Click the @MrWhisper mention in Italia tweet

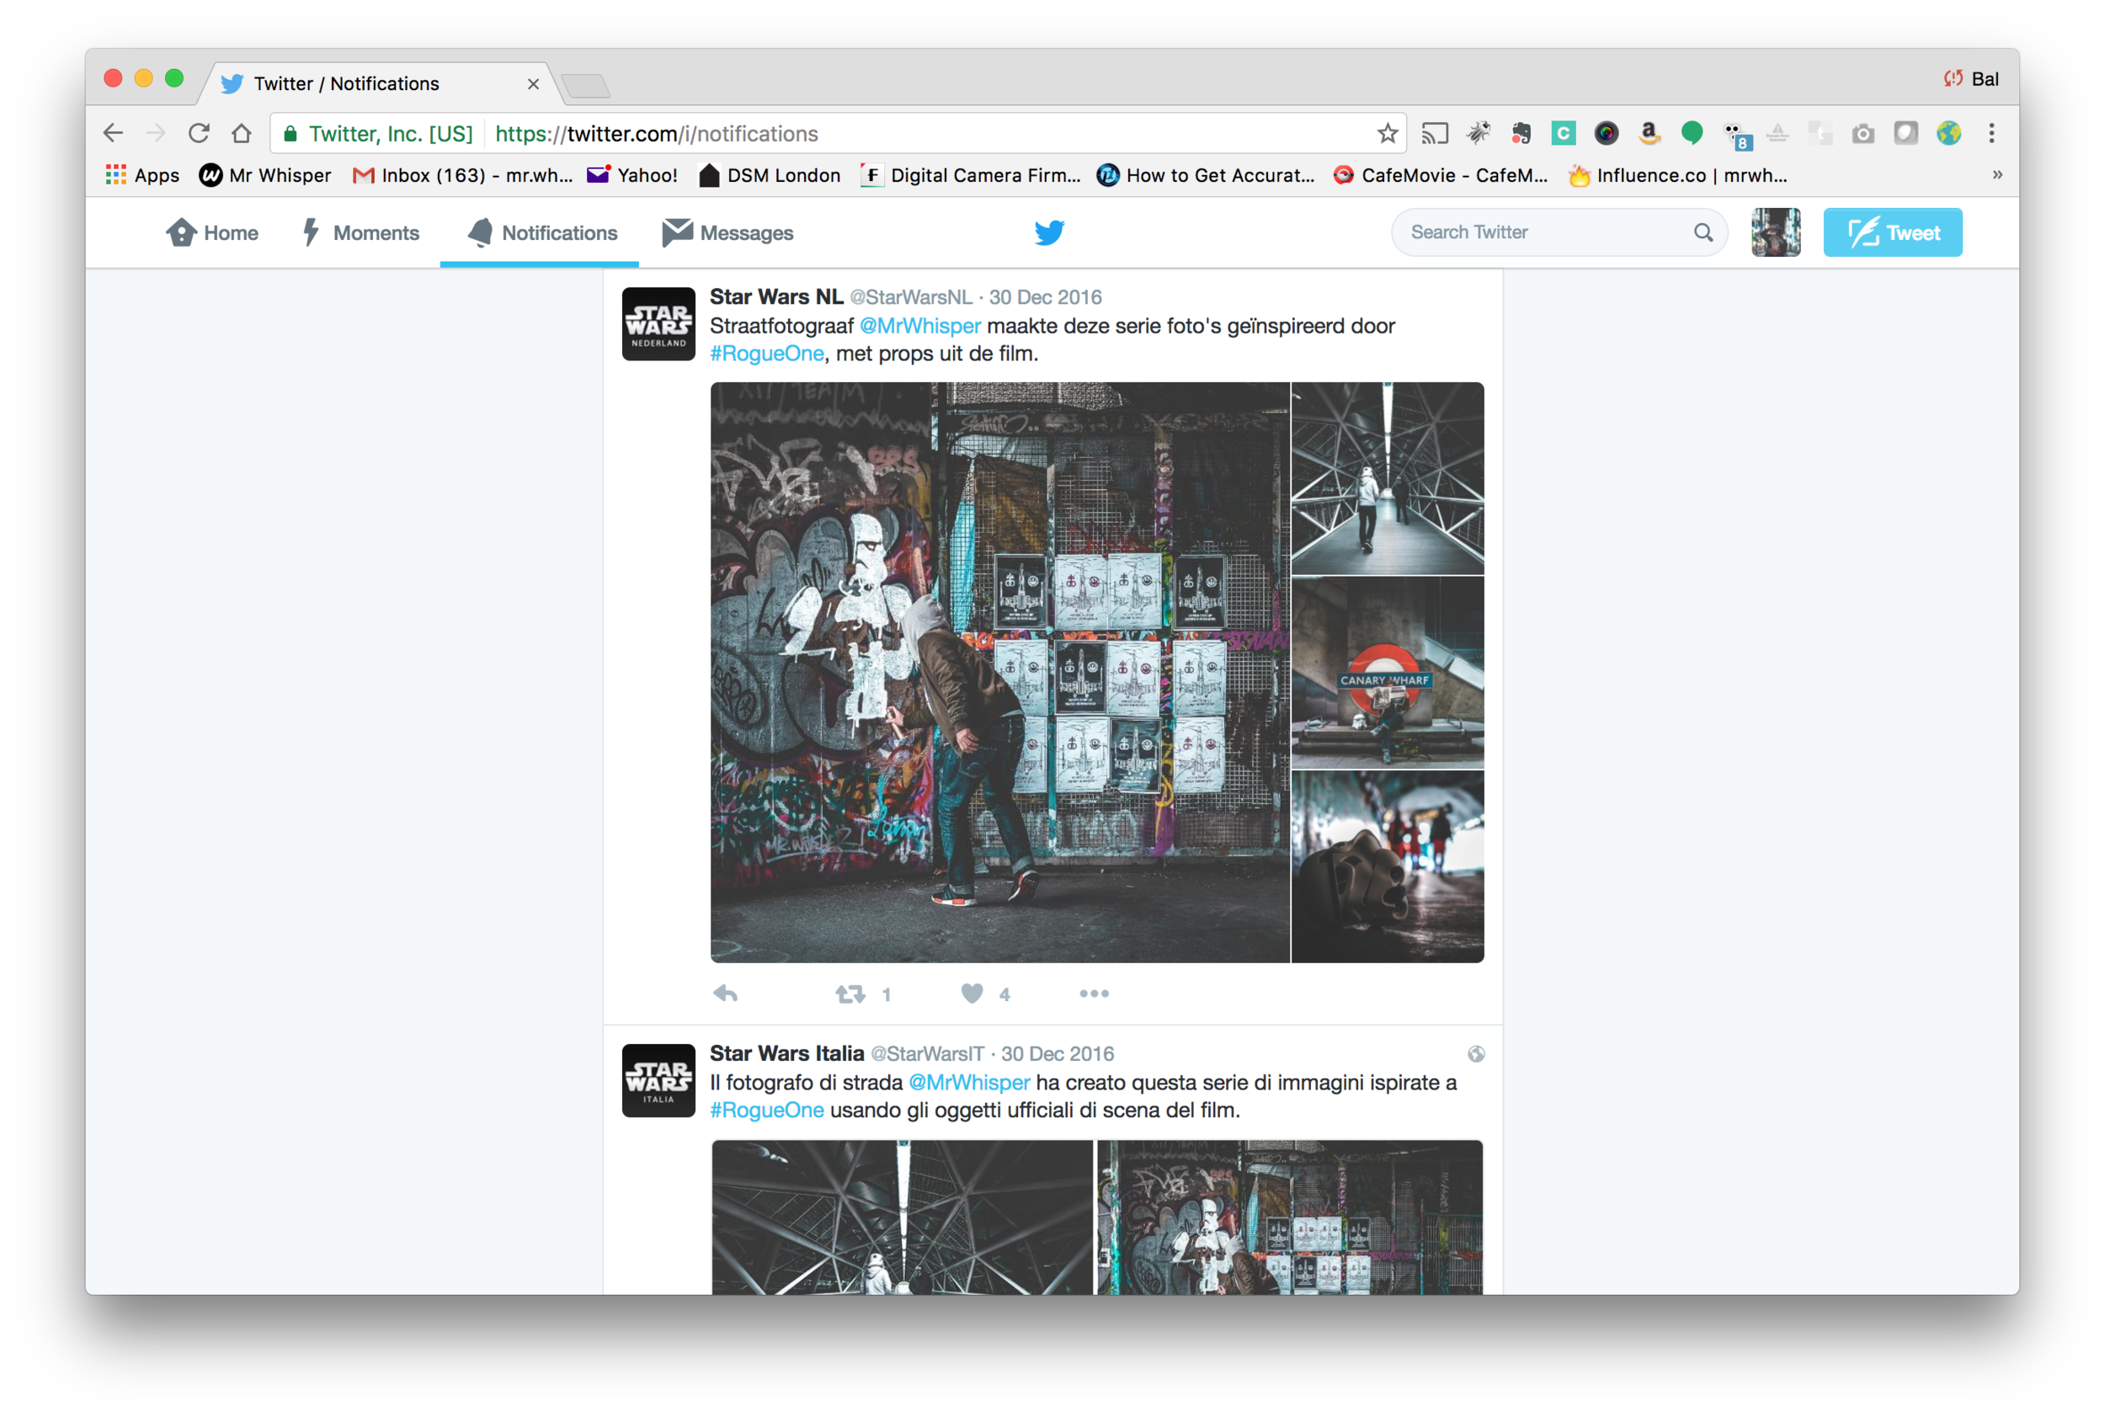click(x=969, y=1083)
